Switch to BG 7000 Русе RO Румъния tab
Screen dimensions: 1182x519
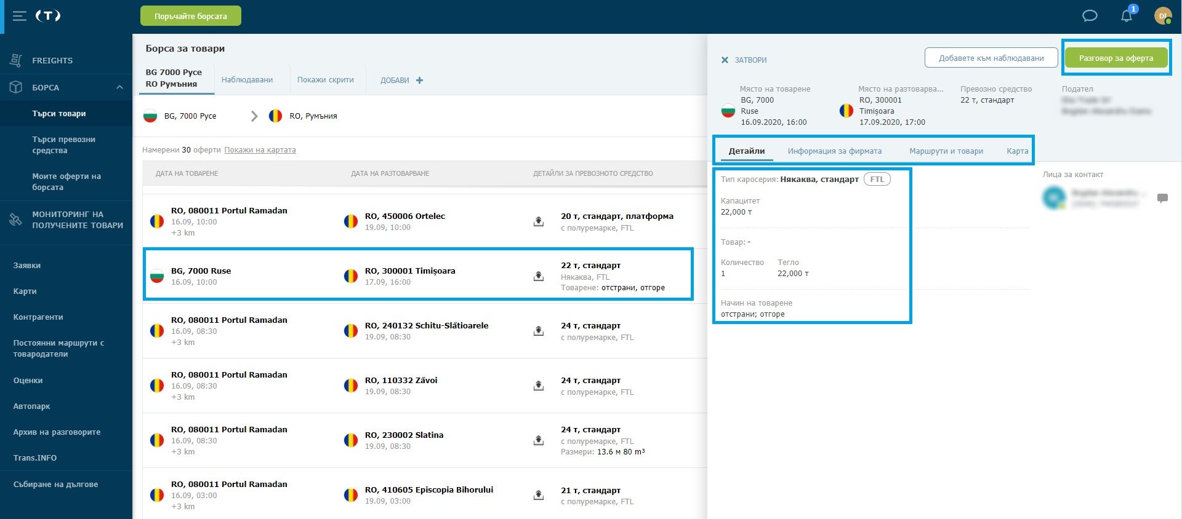point(177,79)
